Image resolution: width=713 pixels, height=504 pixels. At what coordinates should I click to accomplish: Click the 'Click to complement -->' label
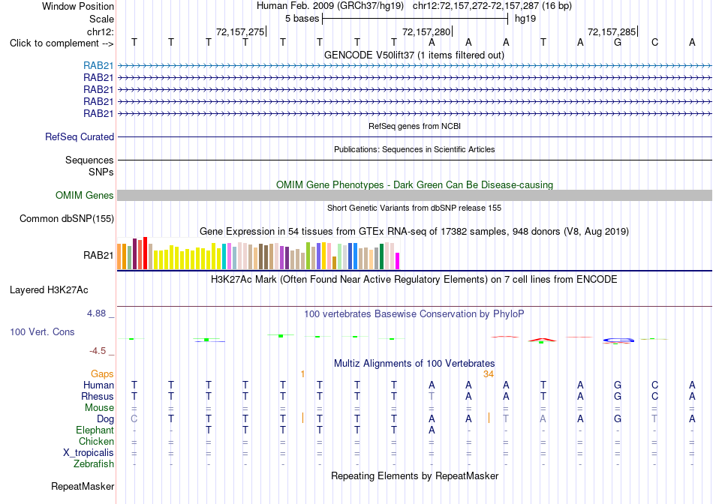(x=62, y=43)
